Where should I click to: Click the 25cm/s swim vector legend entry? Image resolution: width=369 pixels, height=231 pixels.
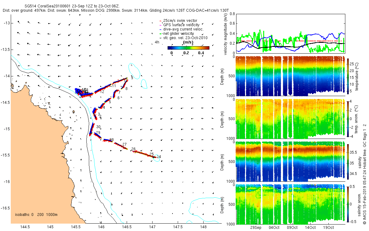178,20
